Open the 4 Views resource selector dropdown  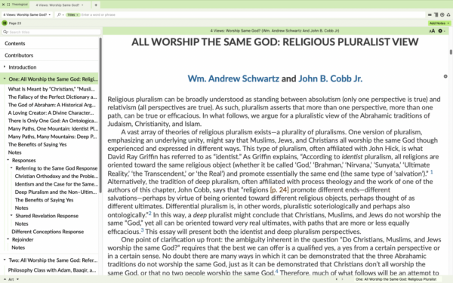(x=27, y=15)
